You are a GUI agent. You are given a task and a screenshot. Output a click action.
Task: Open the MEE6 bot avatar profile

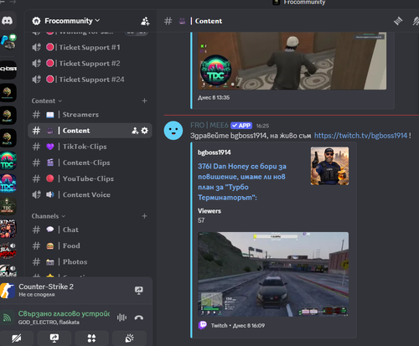pyautogui.click(x=173, y=131)
